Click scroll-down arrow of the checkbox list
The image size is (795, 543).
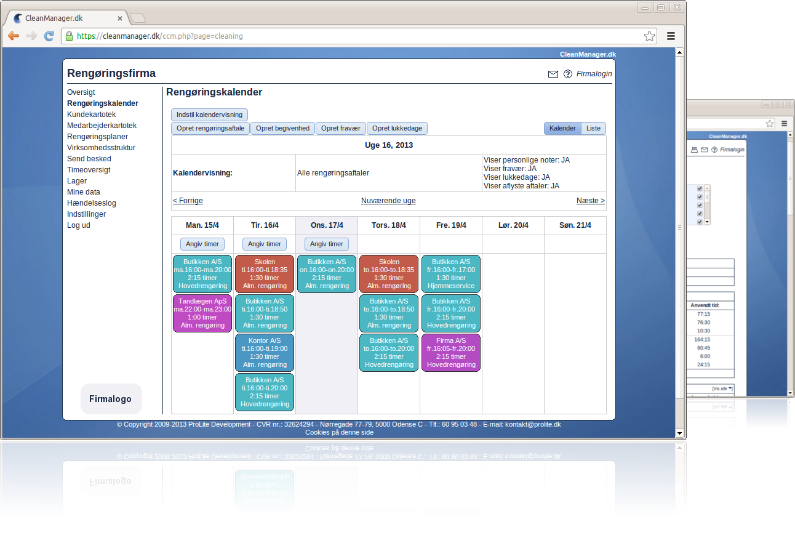pos(707,222)
